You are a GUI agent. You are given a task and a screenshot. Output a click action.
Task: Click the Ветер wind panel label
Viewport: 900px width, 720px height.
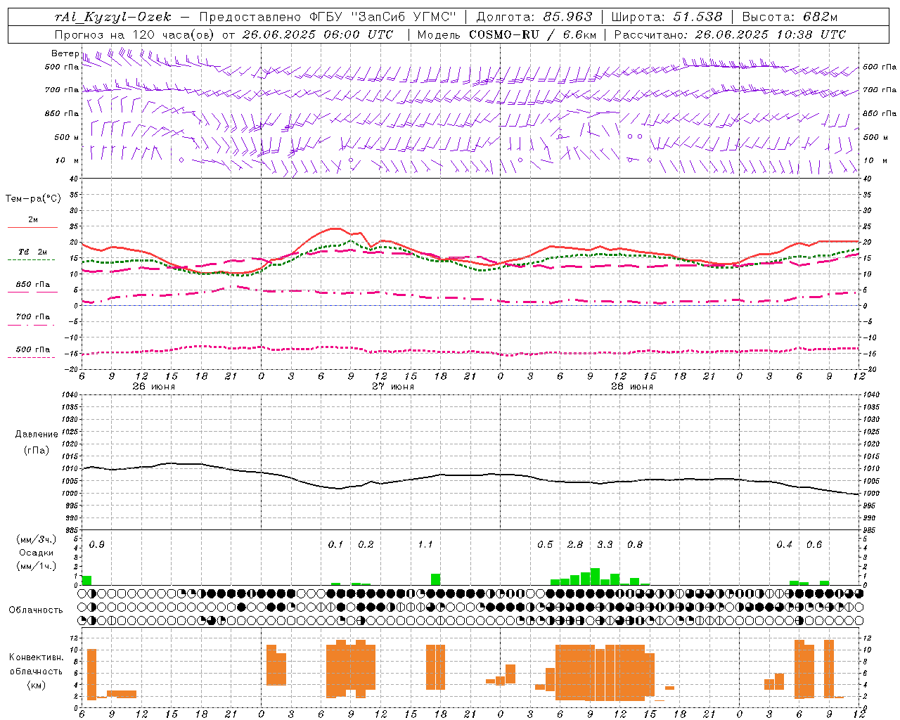point(65,53)
